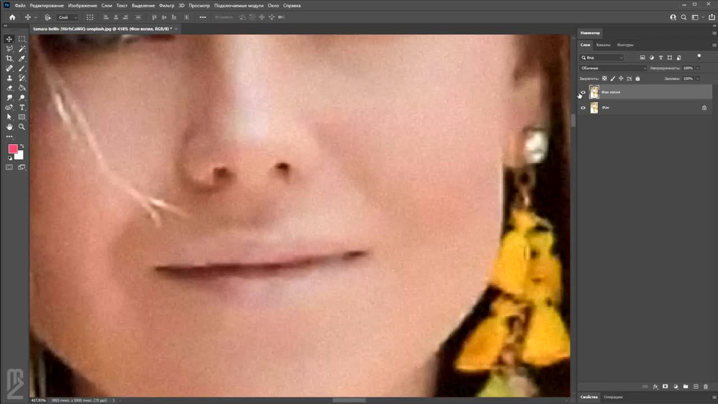This screenshot has width=718, height=404.
Task: Open the 'Фильтр' menu
Action: tap(167, 6)
